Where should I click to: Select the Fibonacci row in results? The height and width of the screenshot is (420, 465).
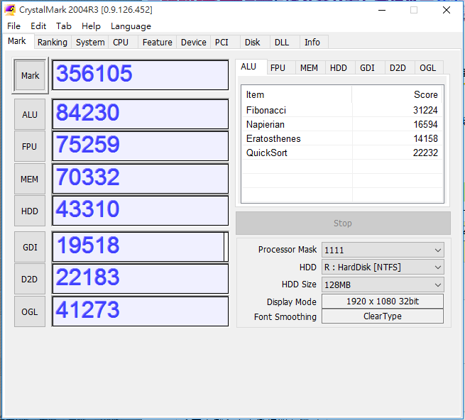coord(342,110)
